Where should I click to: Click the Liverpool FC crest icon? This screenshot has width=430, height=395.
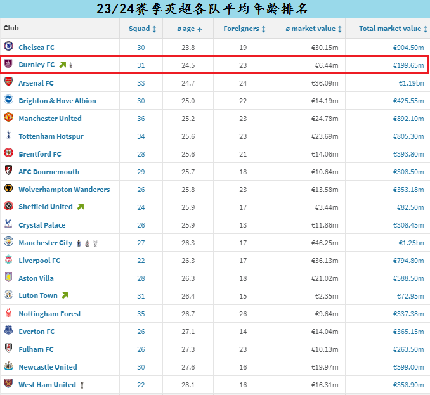[x=8, y=260]
